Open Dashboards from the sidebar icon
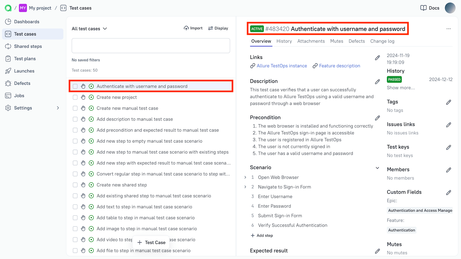461x259 pixels. [8, 22]
